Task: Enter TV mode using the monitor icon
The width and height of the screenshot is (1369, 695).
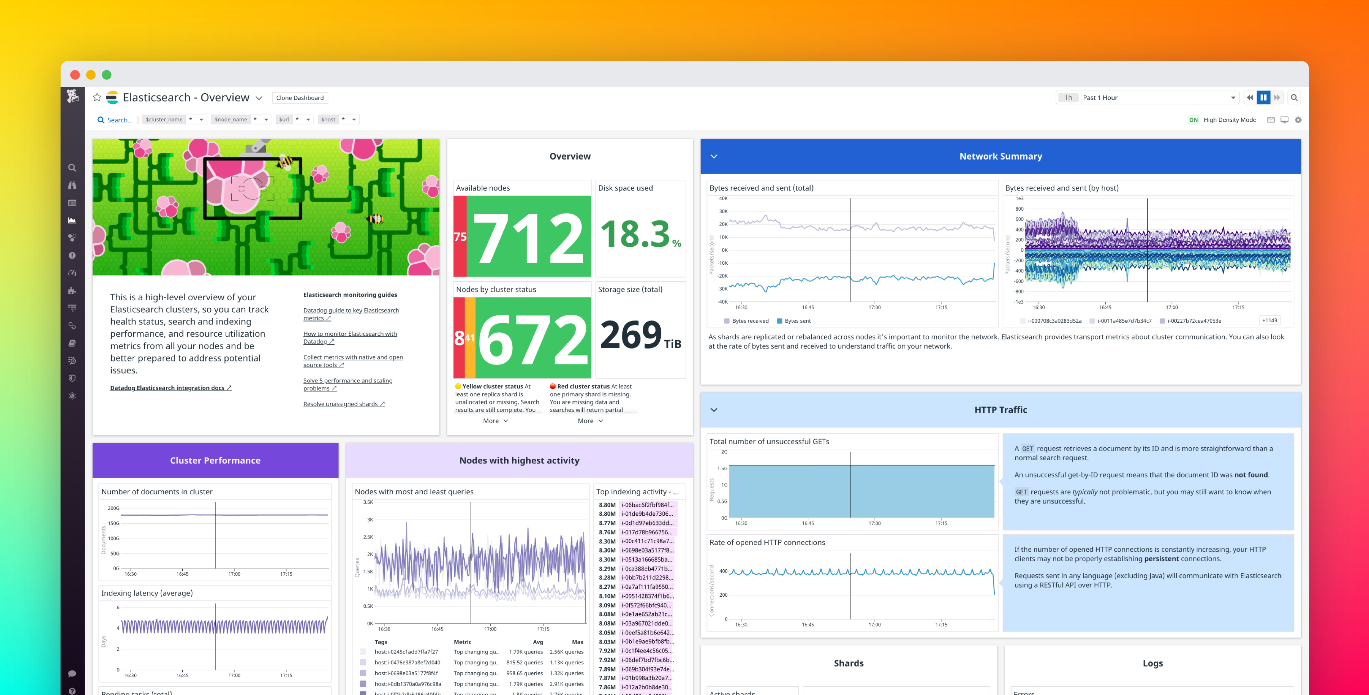Action: [1284, 121]
